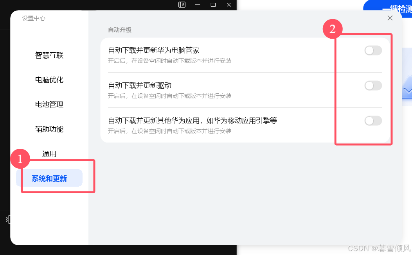Image resolution: width=412 pixels, height=255 pixels.
Task: Click the partial icon at the left window edge
Action: point(8,219)
